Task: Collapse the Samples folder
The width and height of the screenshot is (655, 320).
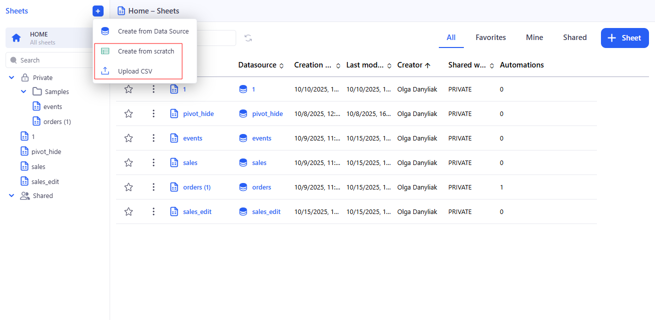Action: pyautogui.click(x=24, y=91)
